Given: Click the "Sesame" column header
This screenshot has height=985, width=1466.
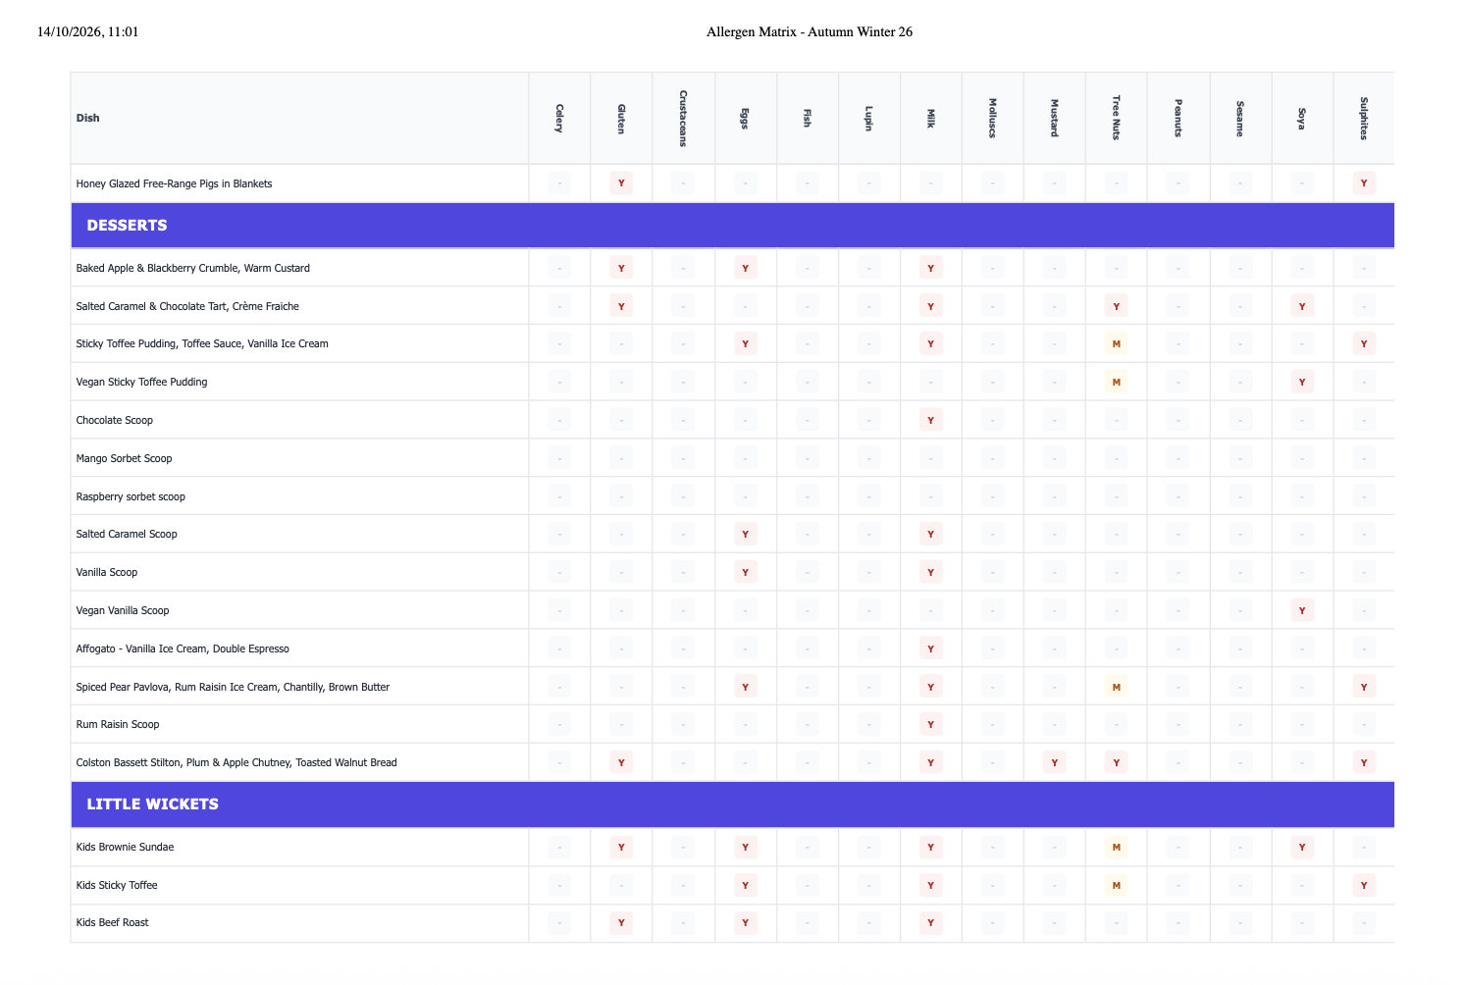Looking at the screenshot, I should 1239,118.
